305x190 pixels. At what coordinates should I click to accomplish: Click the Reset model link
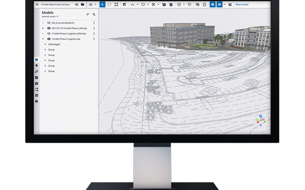(241, 4)
